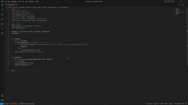
Task: Click 'YouTube Tutorial' in the breadcrumb
Action: coord(53,7)
